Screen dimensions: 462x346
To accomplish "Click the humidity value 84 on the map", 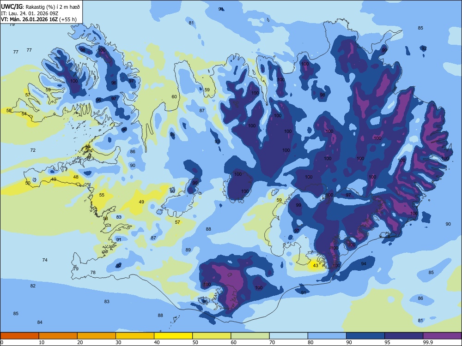I will (40, 322).
